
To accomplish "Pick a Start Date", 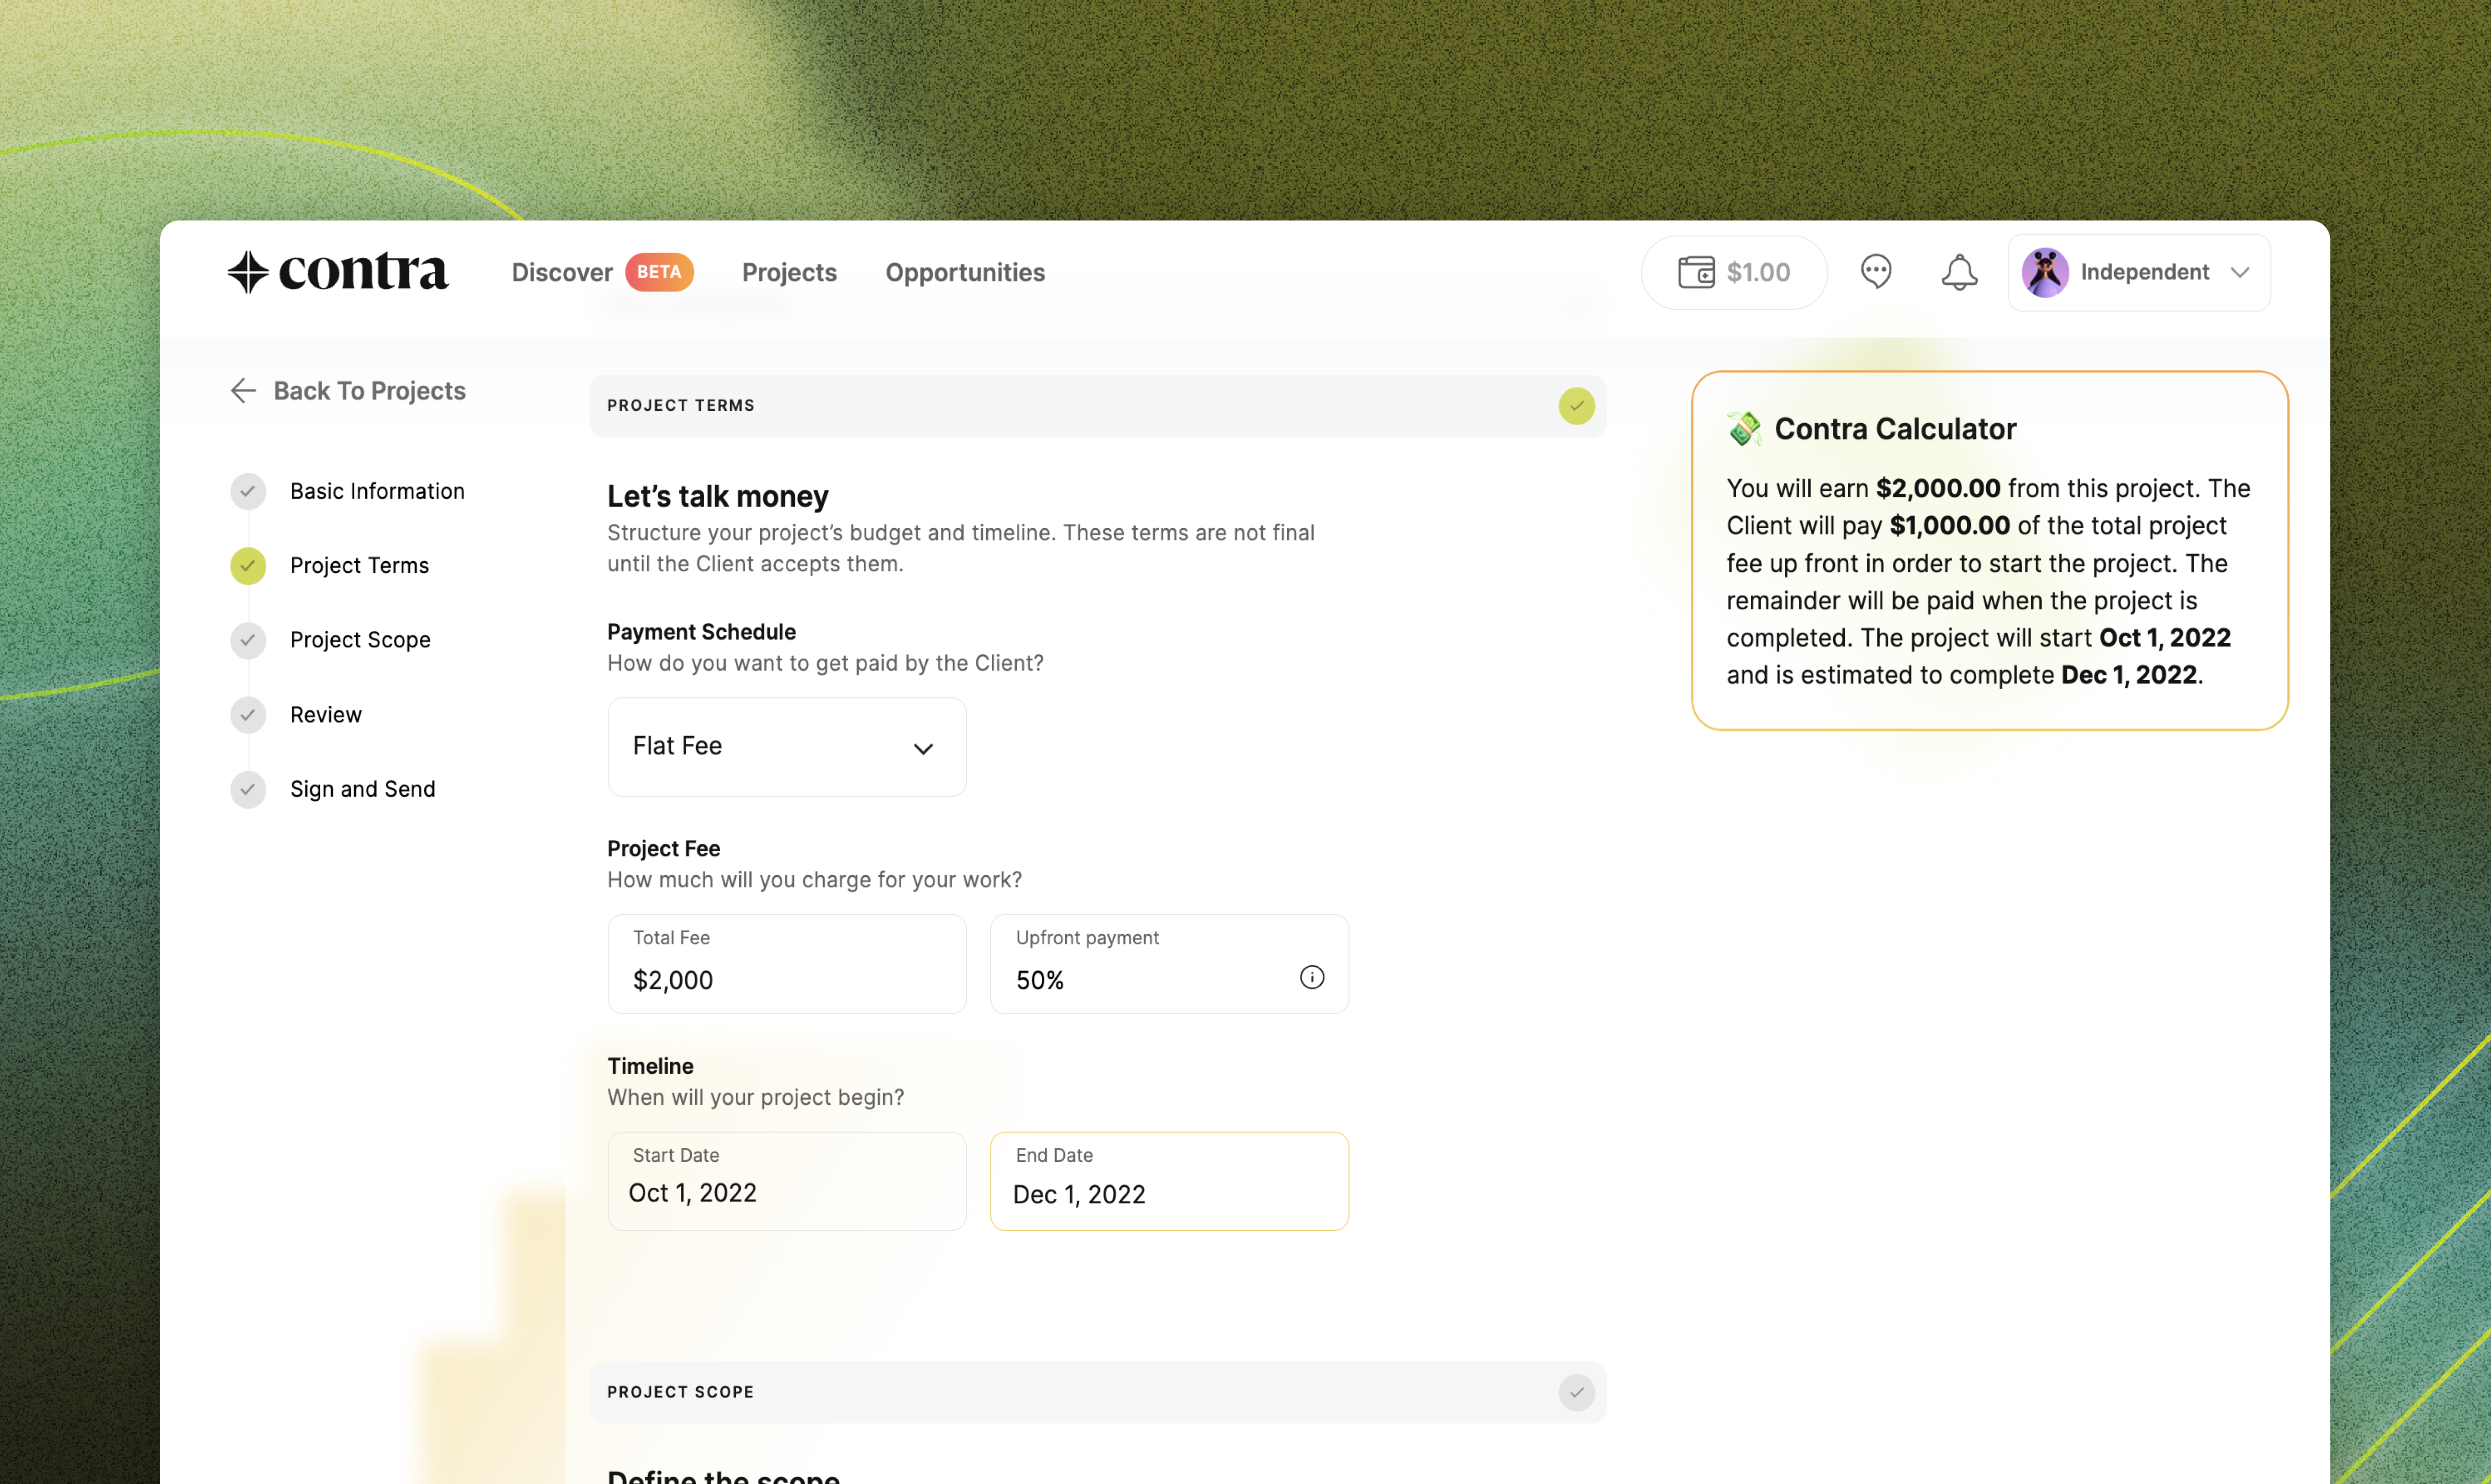I will pos(787,1181).
